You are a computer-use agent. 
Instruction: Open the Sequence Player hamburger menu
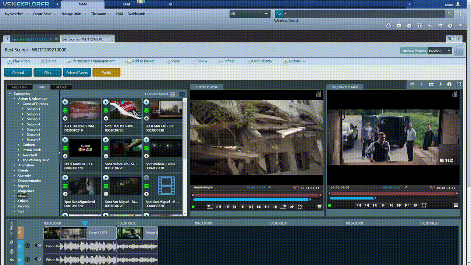tap(456, 205)
